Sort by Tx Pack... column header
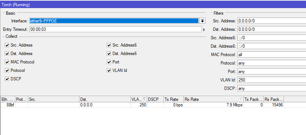This screenshot has width=306, height=135. pyautogui.click(x=254, y=99)
